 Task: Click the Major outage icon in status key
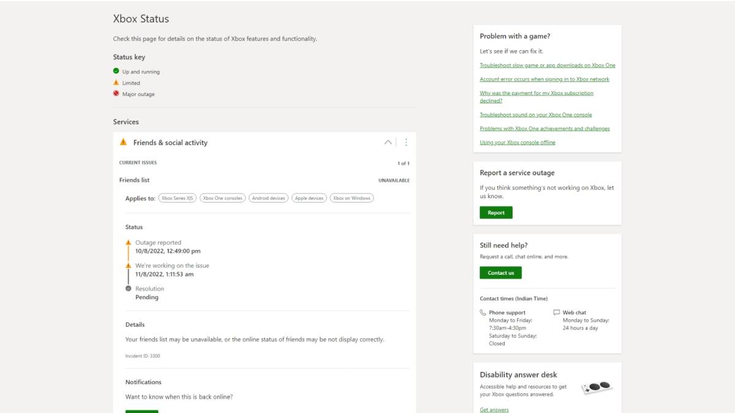[x=116, y=94]
